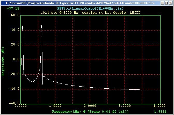Click the 0.0000 x-axis tick label
The image size is (174, 115).
21,106
